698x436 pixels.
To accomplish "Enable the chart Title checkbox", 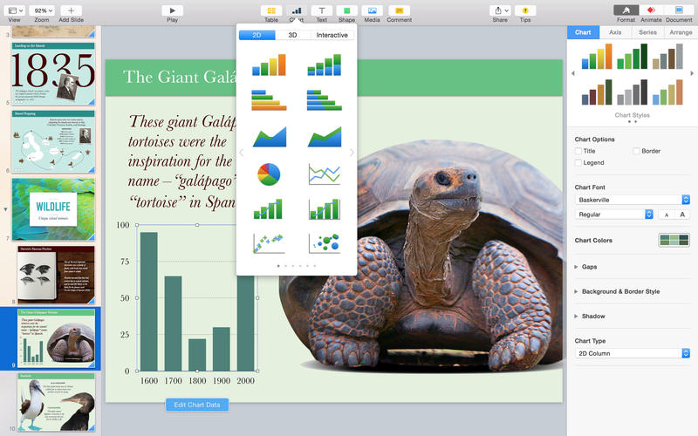I will (x=578, y=151).
